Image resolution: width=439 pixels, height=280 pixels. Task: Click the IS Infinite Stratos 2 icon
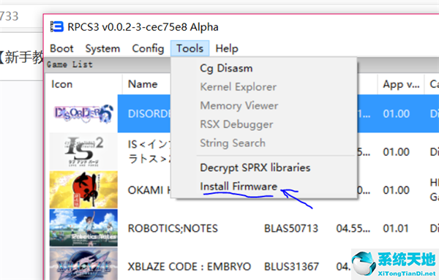click(x=83, y=151)
